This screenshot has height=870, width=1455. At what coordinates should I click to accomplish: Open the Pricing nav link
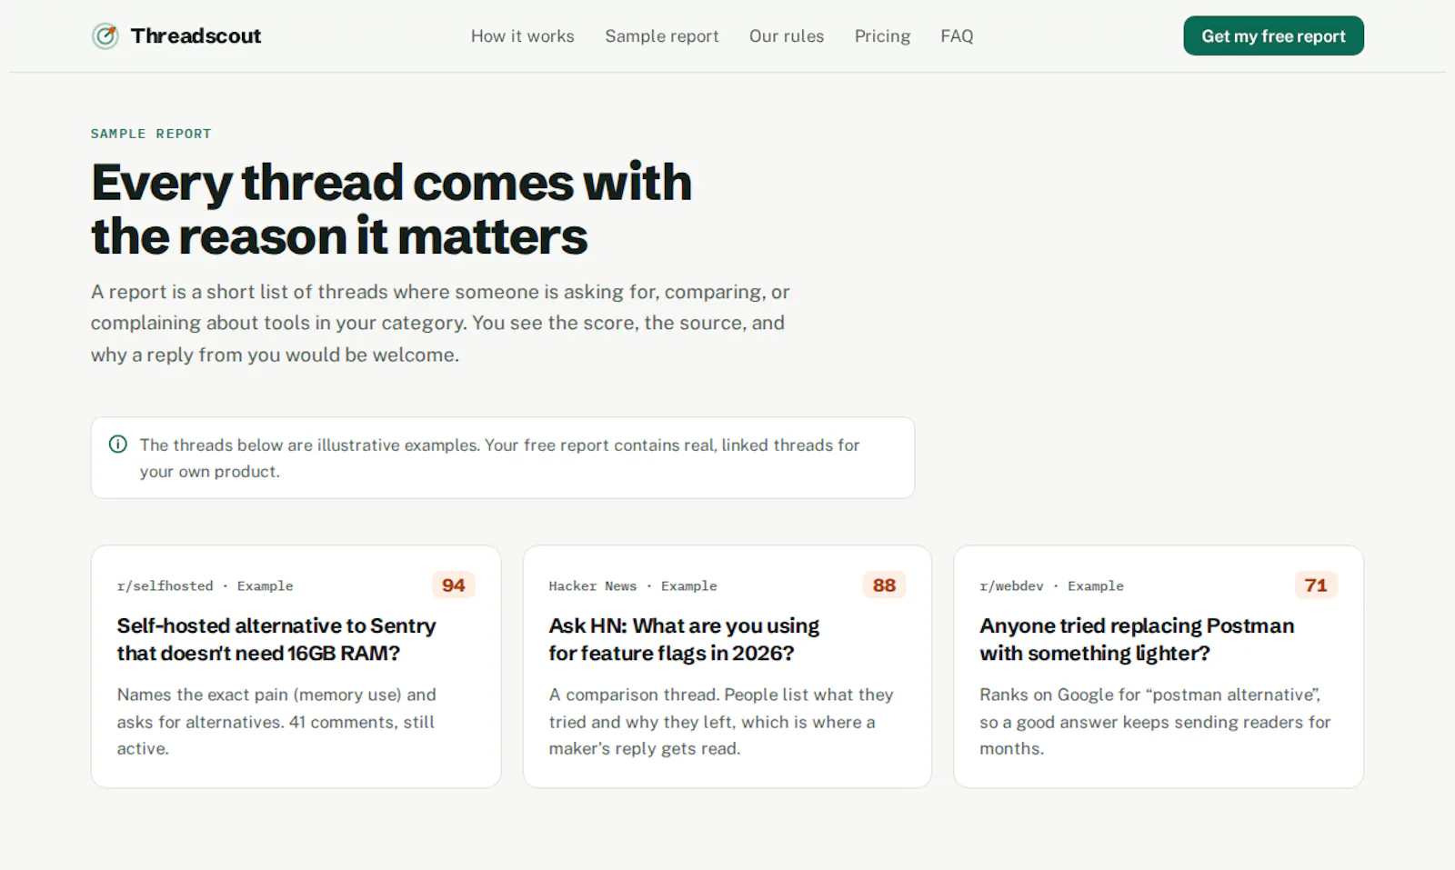[882, 36]
